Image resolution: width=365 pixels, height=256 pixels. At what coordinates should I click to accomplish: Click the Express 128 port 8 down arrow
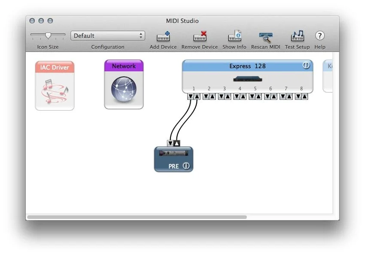tap(298, 96)
